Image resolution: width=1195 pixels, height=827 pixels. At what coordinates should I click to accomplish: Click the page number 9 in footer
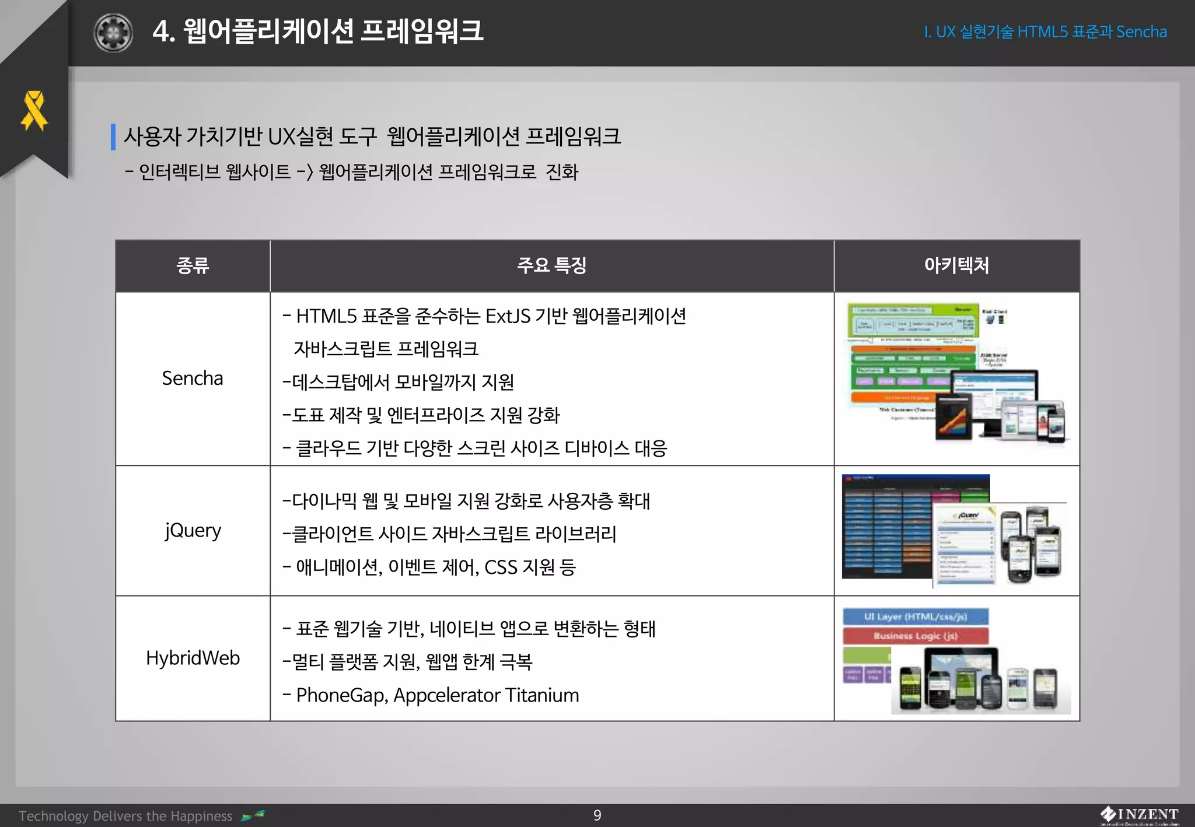[x=597, y=815]
